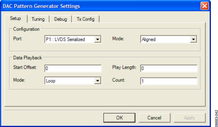Go to the Tx Config tab

[x=86, y=19]
